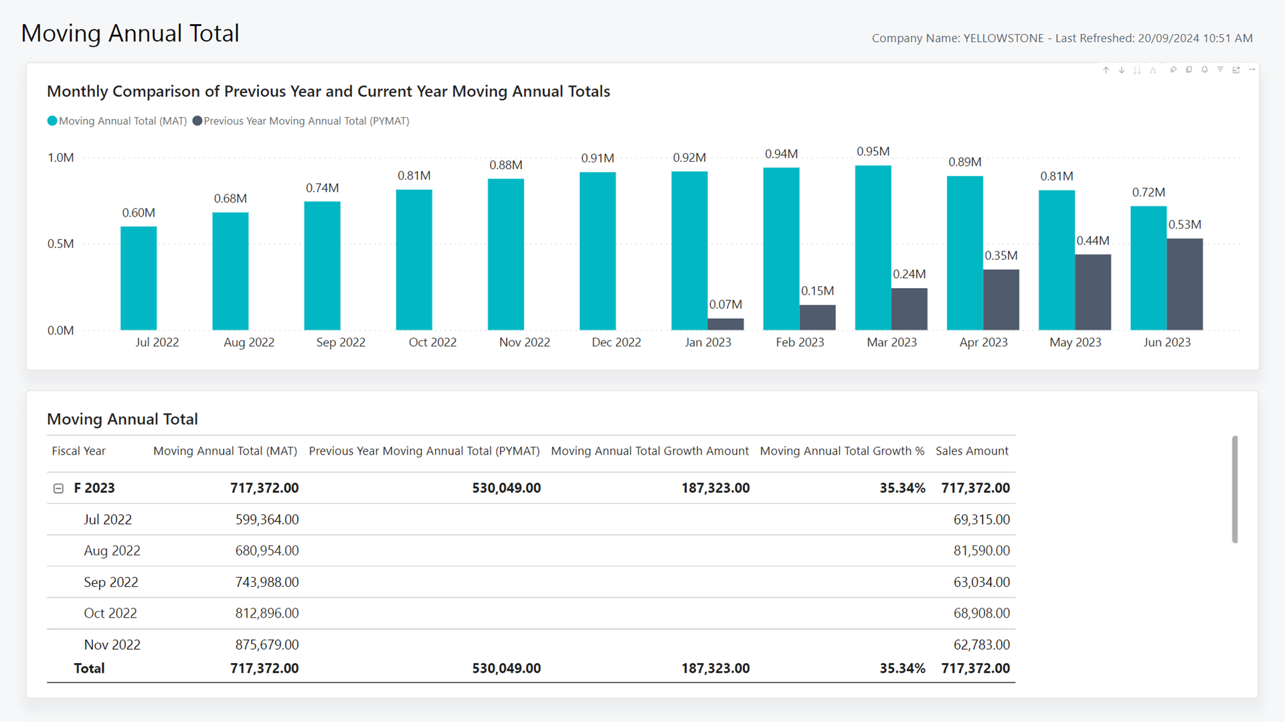Sort by Moving Annual Total Growth Amount header
The image size is (1285, 722).
pyautogui.click(x=650, y=451)
